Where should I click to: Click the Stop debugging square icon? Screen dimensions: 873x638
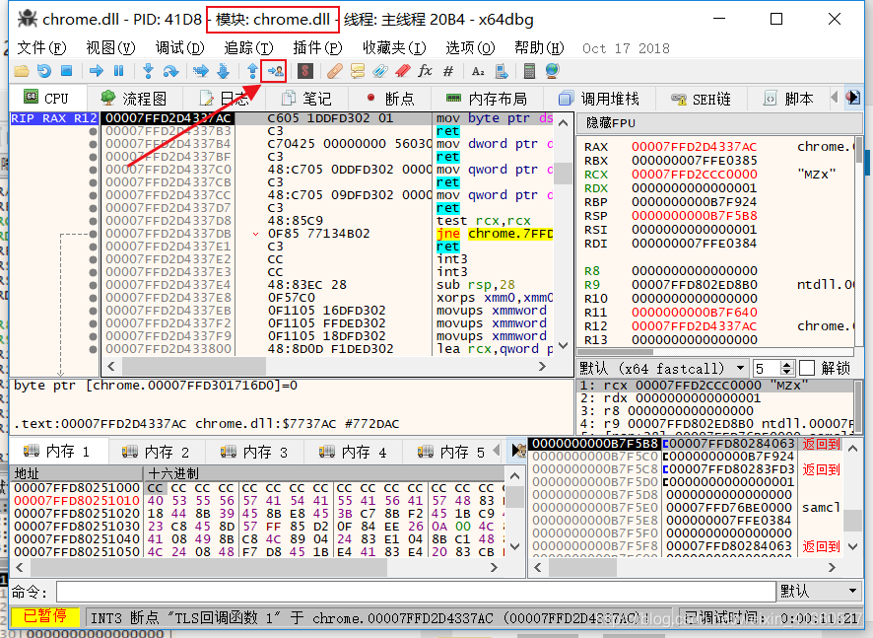[66, 71]
